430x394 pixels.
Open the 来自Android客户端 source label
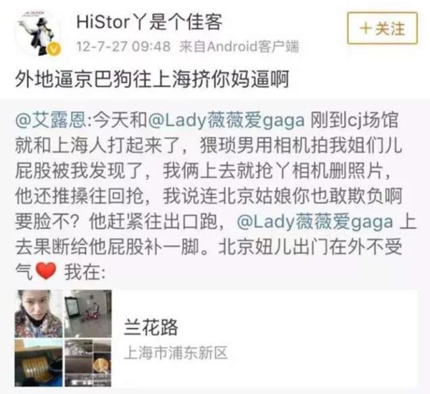(x=239, y=47)
